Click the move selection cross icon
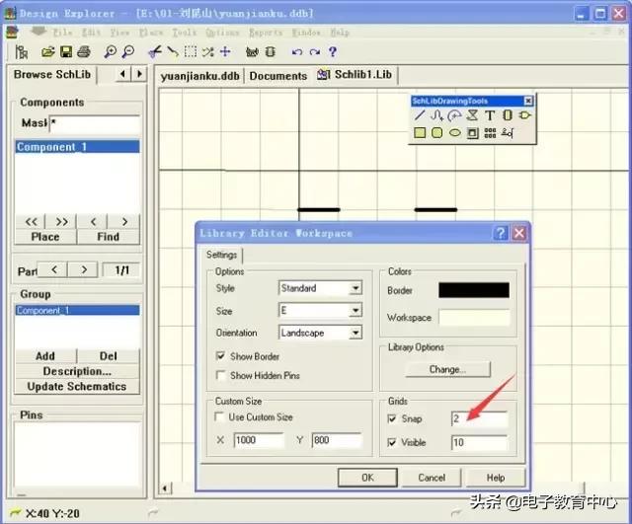The width and height of the screenshot is (632, 524). (225, 51)
